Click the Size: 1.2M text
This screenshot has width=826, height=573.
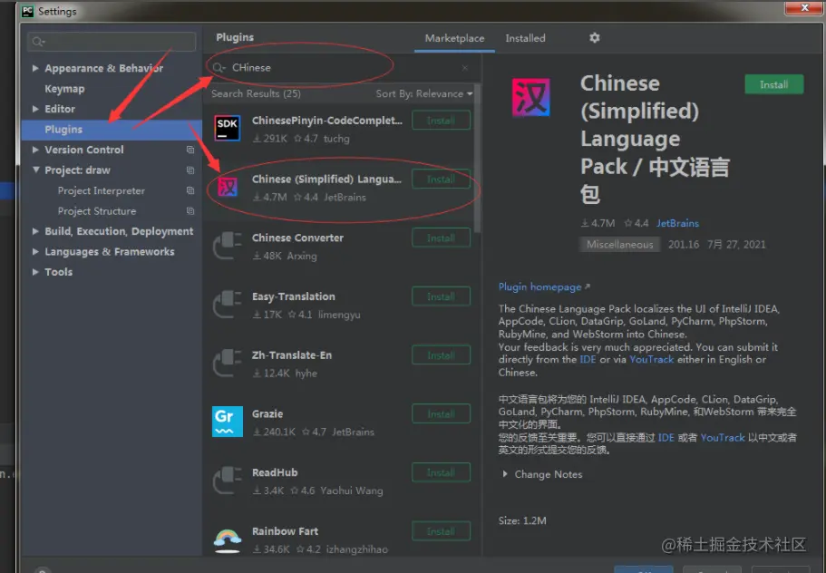point(522,520)
